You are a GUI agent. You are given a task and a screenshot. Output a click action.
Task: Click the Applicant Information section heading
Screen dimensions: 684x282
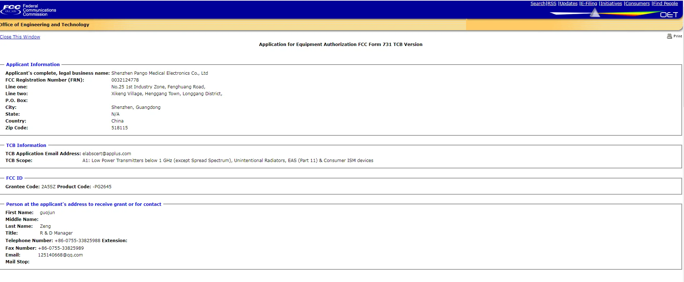click(33, 65)
